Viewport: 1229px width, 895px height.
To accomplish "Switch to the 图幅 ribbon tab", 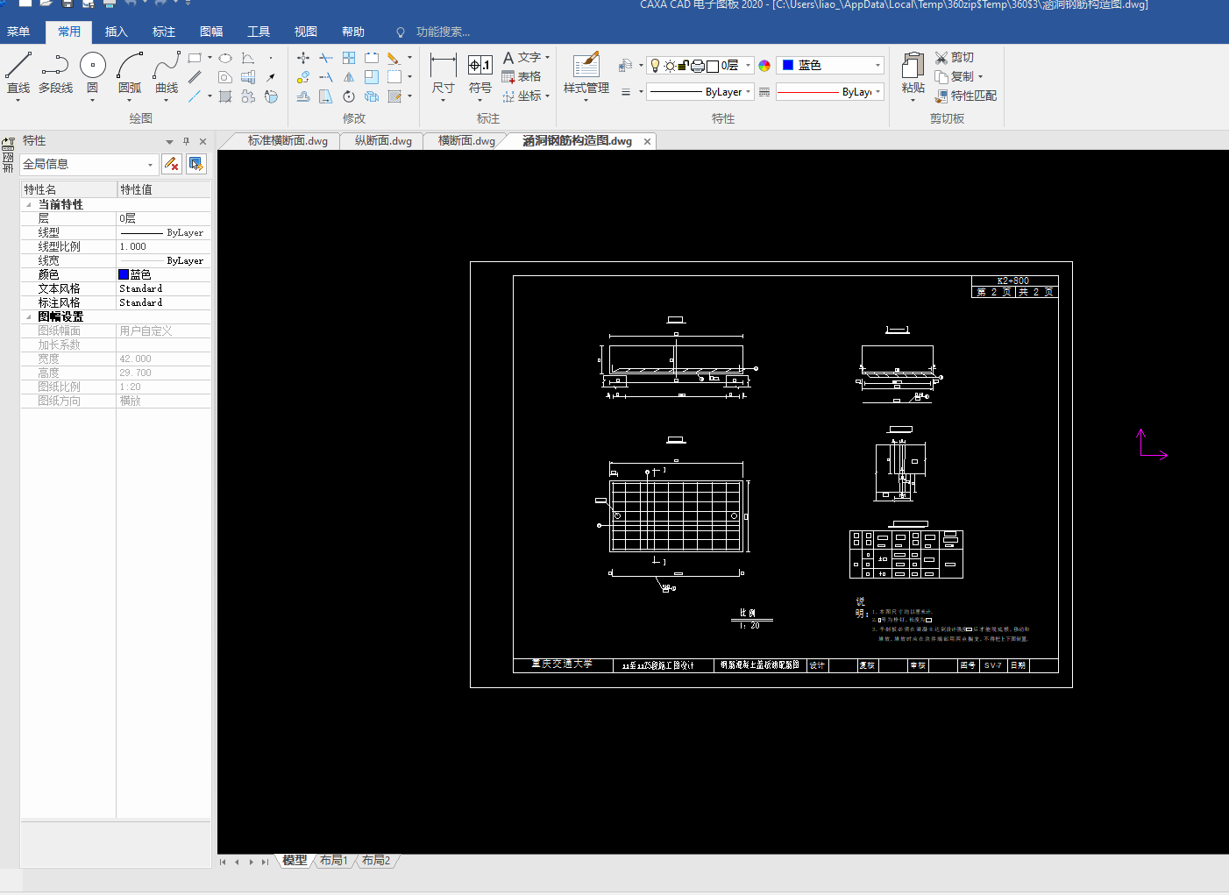I will (x=211, y=32).
